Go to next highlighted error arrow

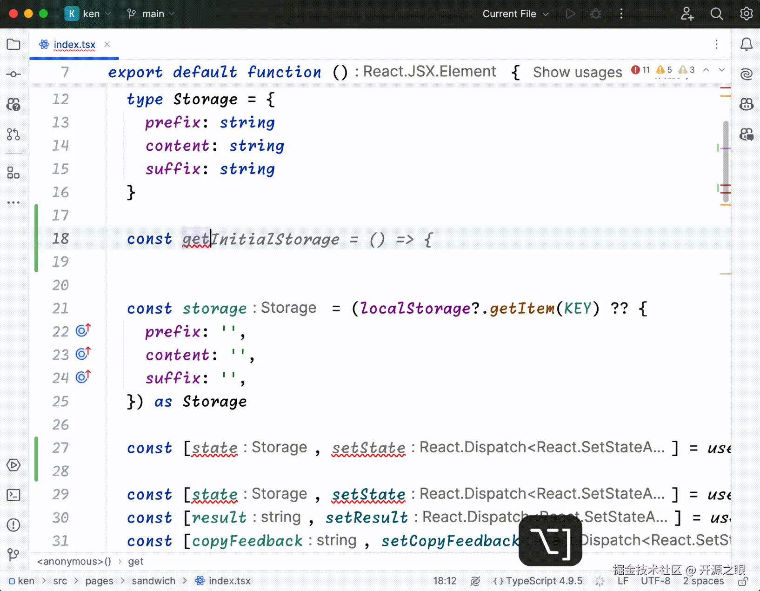[x=722, y=70]
